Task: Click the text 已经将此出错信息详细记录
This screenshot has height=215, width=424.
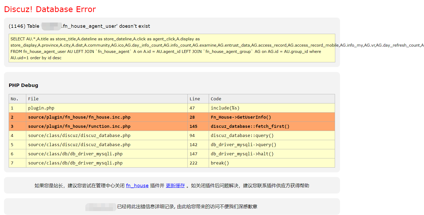Action: 146,207
